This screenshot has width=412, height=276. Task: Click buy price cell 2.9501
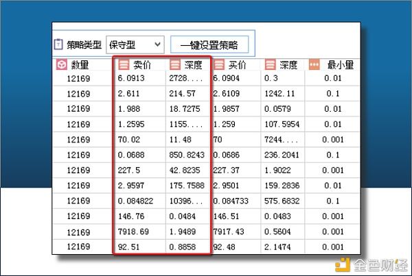point(226,186)
